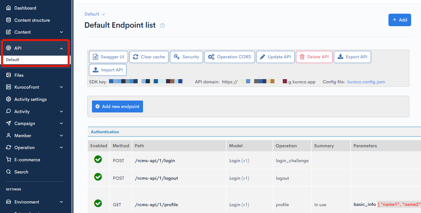Viewport: 421px width, 213px height.
Task: Open the /rcms-api/1/logout path
Action: click(x=156, y=178)
